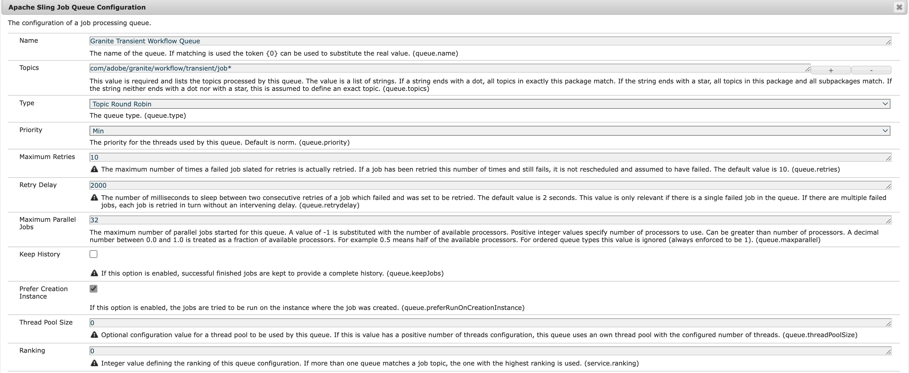Click warning icon beside Keep History description
Screen dimensions: 909x373
click(x=94, y=273)
